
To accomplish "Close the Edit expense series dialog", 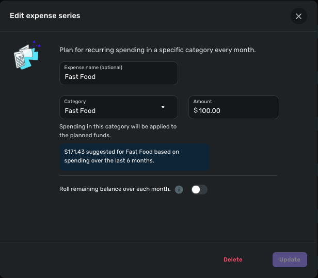I will (298, 16).
